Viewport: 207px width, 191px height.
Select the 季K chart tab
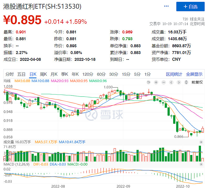[64, 74]
